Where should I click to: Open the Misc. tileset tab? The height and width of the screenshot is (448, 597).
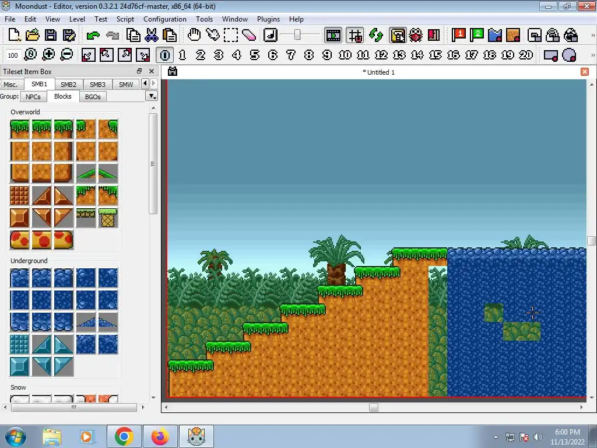10,85
